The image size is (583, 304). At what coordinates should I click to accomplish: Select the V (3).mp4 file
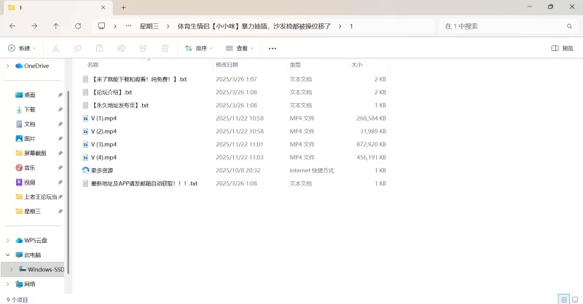[104, 144]
